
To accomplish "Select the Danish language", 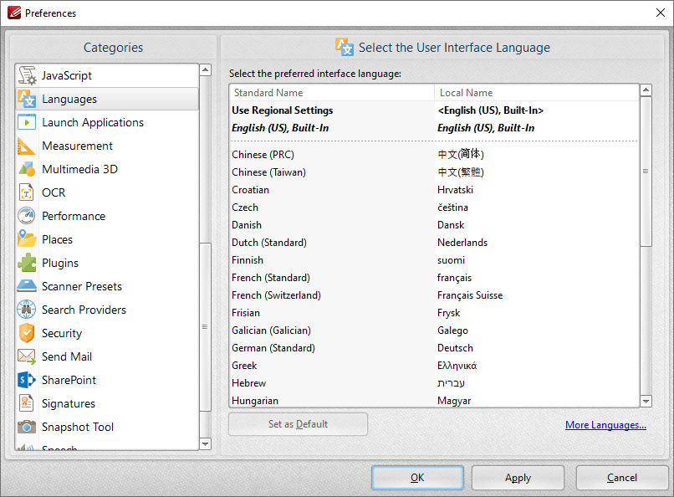I will (x=434, y=225).
